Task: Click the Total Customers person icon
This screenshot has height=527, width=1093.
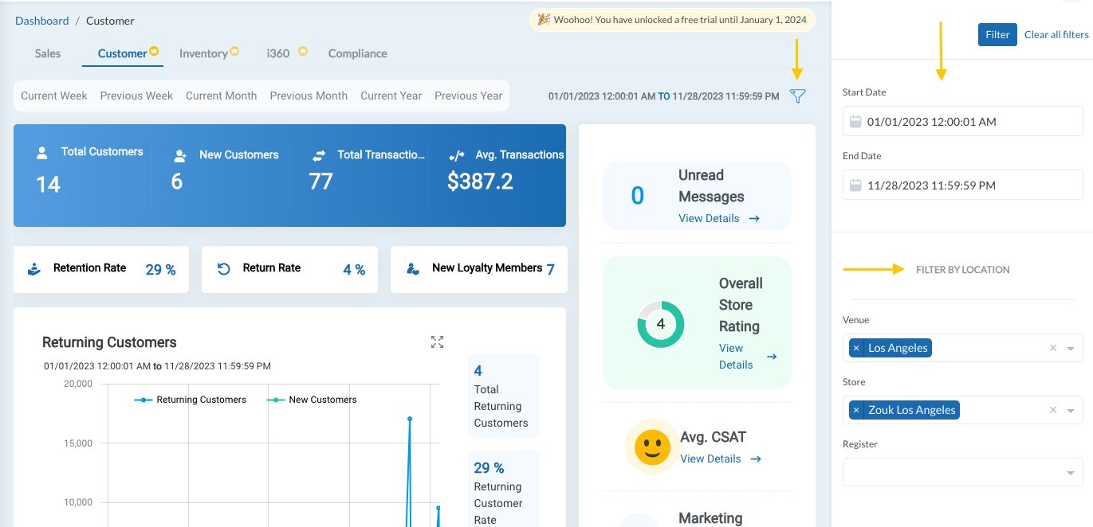Action: (x=42, y=153)
